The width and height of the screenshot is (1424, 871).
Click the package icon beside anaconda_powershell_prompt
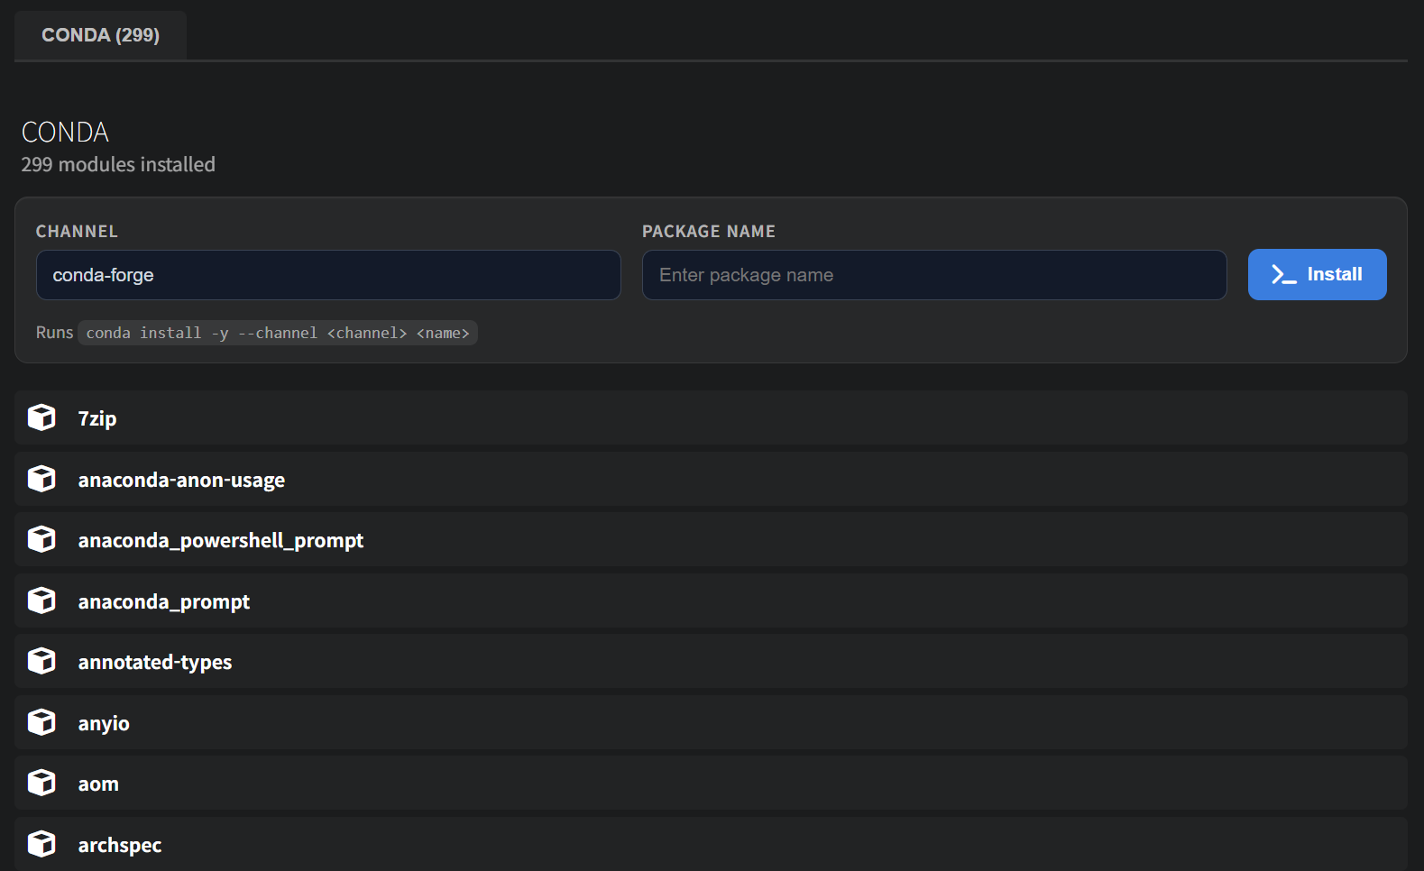(x=41, y=539)
